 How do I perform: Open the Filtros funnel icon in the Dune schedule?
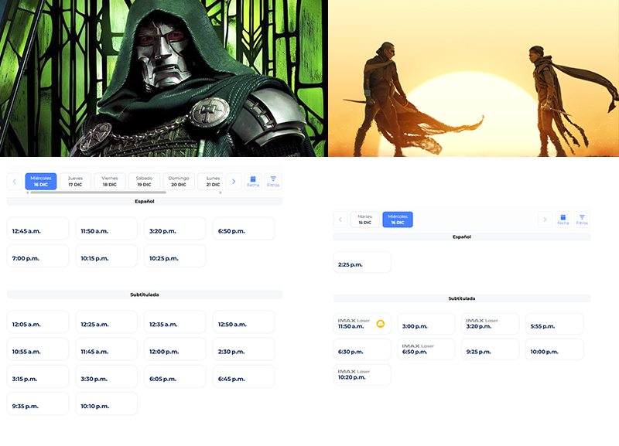[x=582, y=220]
